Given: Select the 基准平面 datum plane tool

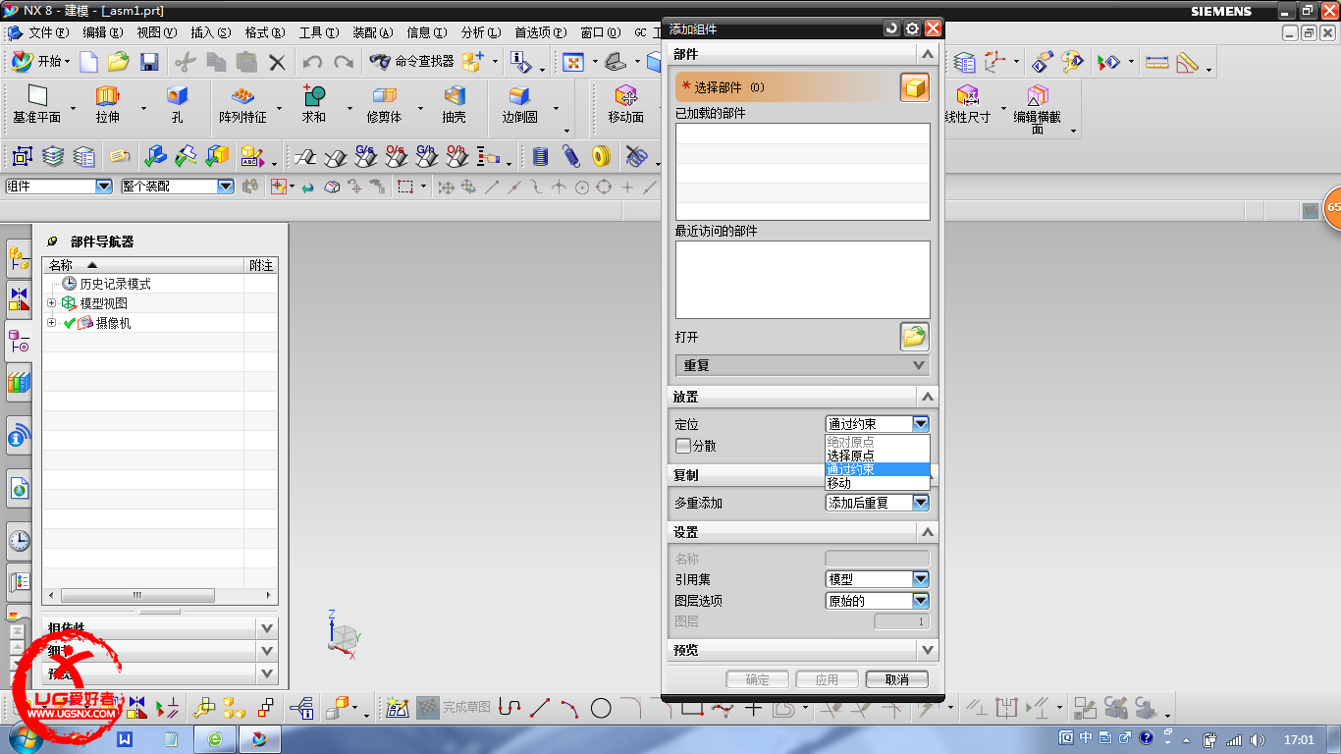Looking at the screenshot, I should 37,105.
